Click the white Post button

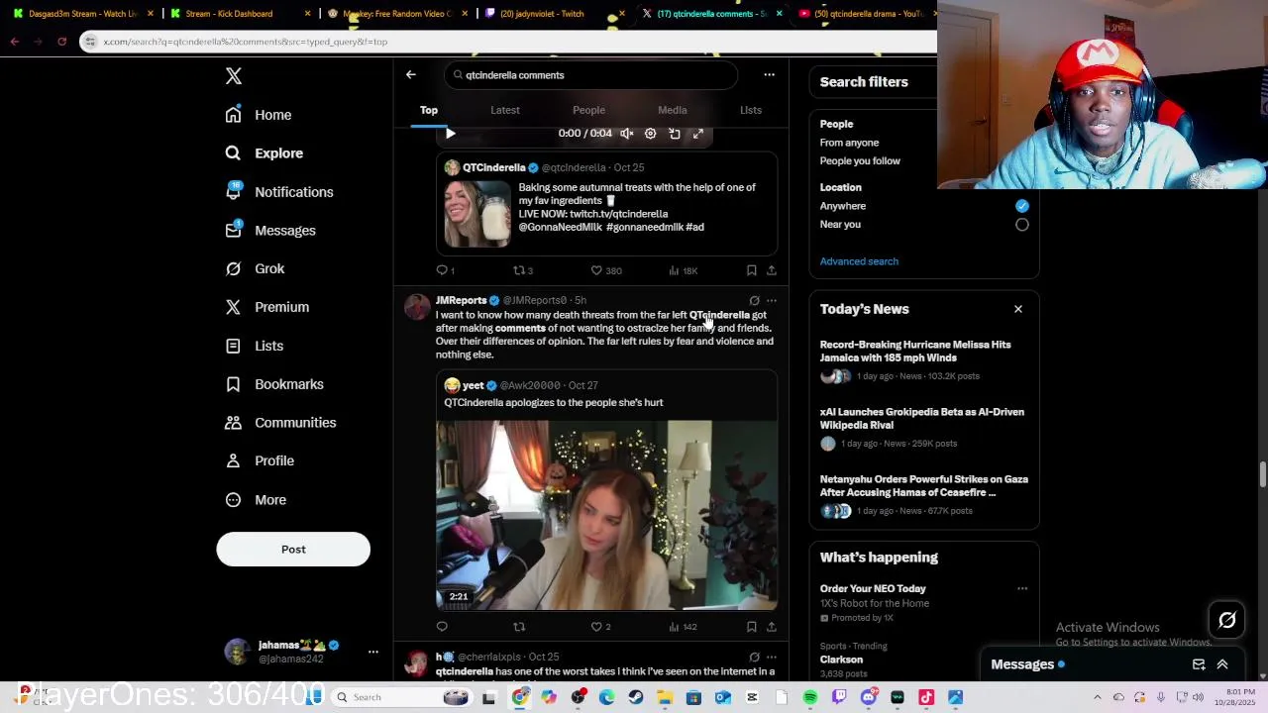tap(293, 550)
